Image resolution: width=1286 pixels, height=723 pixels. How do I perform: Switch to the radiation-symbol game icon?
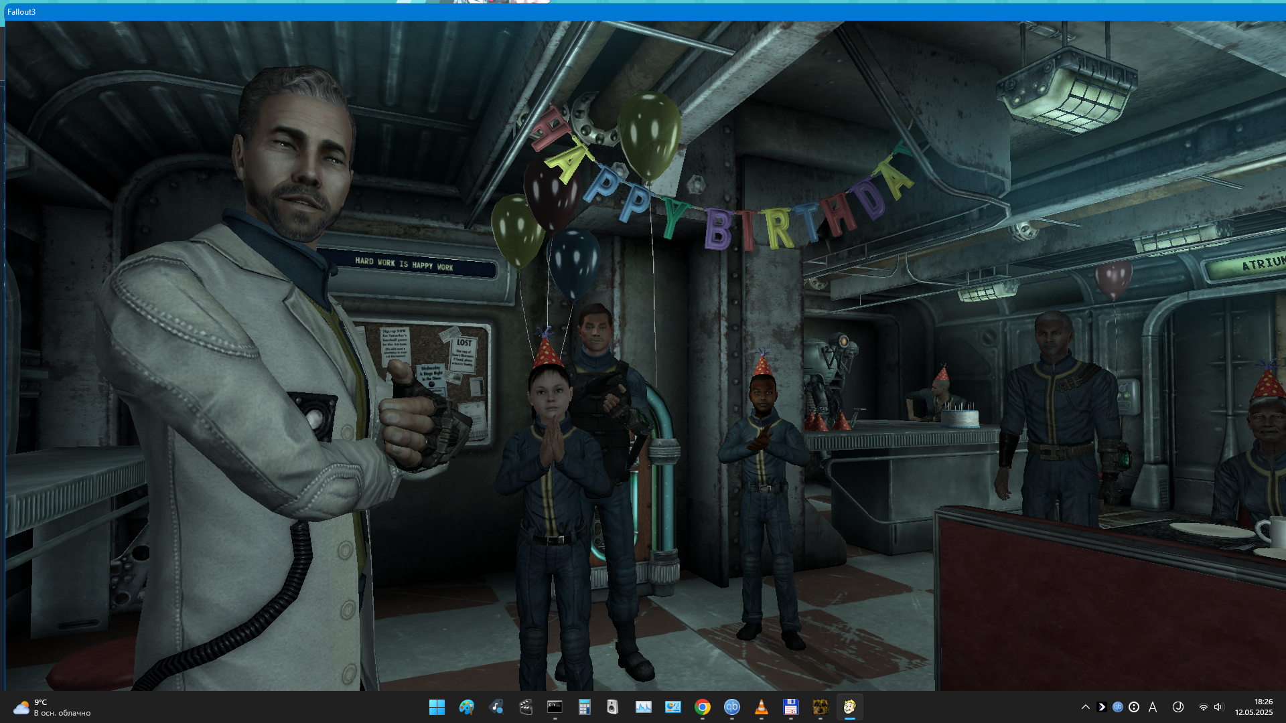pos(820,707)
